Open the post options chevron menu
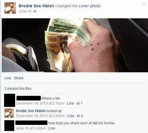148x133 pixels. click(144, 4)
